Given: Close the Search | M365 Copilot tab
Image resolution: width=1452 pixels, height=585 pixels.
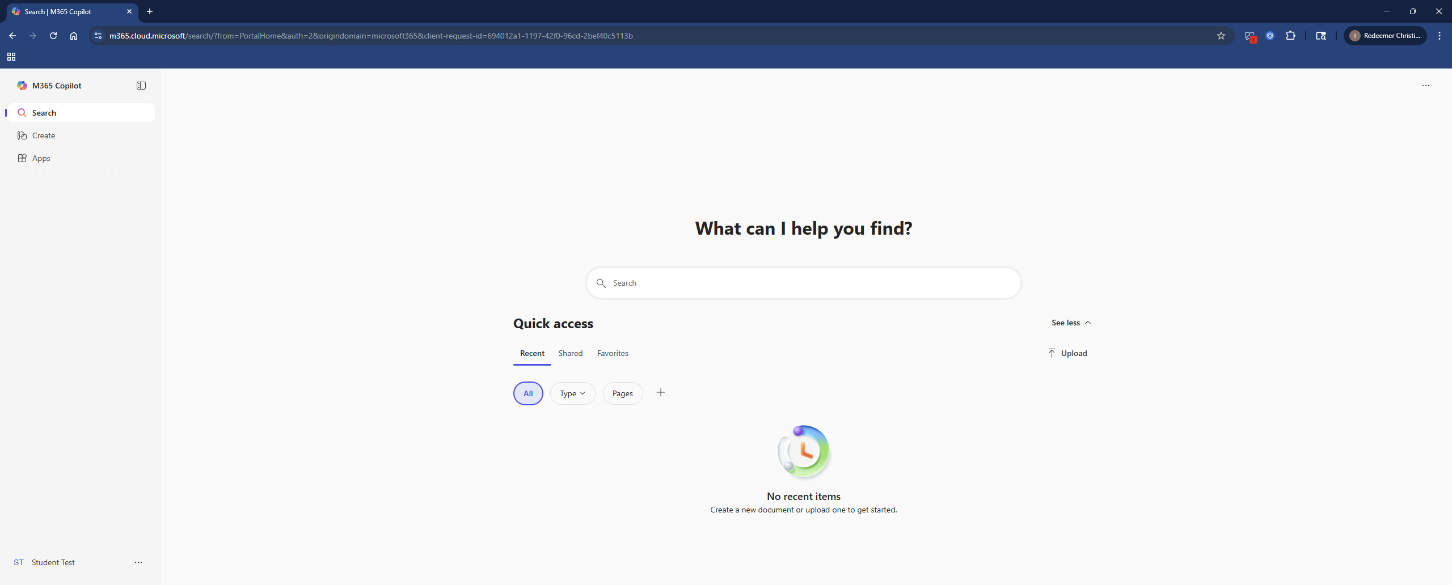Looking at the screenshot, I should coord(129,11).
